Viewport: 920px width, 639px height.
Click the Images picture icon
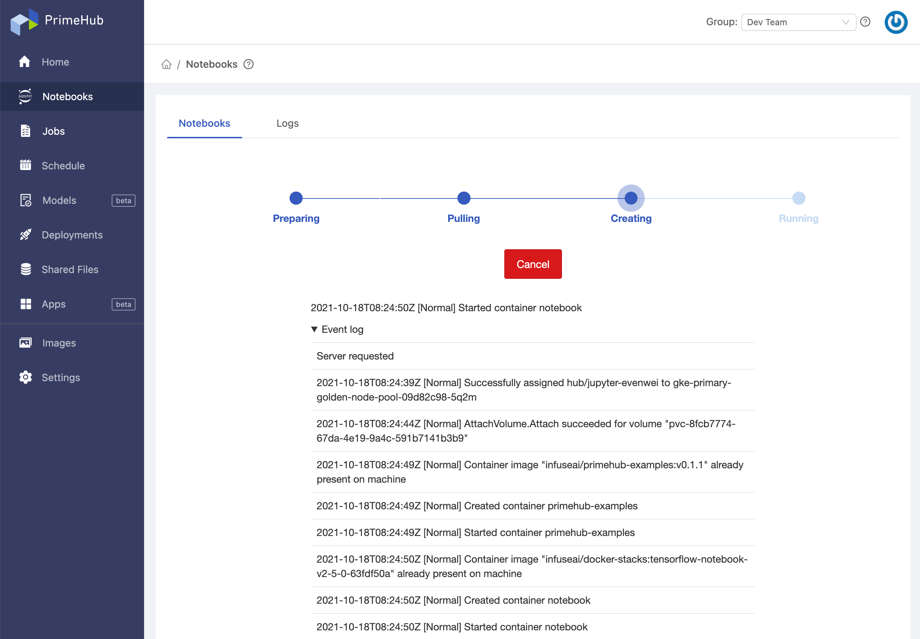[x=26, y=343]
